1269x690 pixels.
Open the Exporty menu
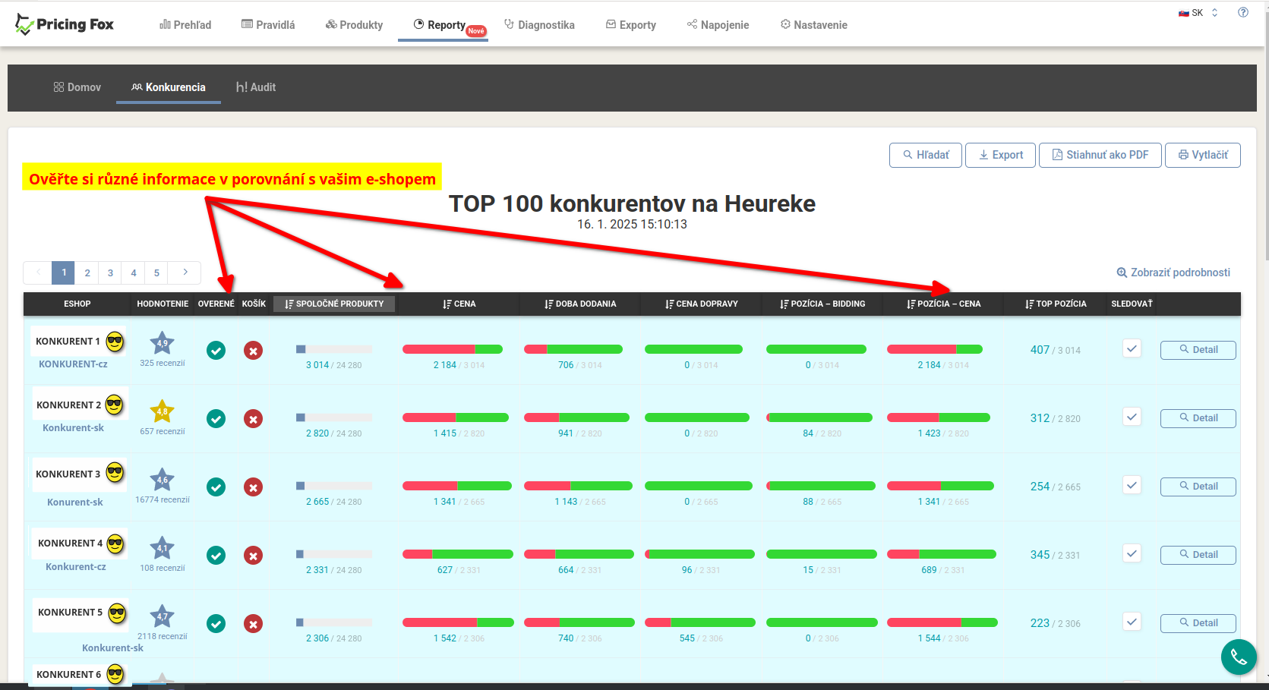pos(630,25)
